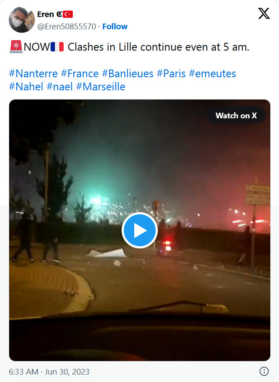The height and width of the screenshot is (382, 279).
Task: Click the siren emoji in tweet
Action: 16,47
